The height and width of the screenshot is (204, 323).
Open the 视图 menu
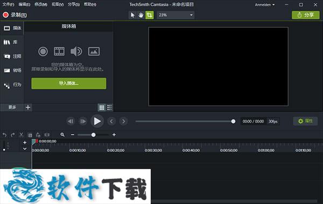click(x=58, y=4)
